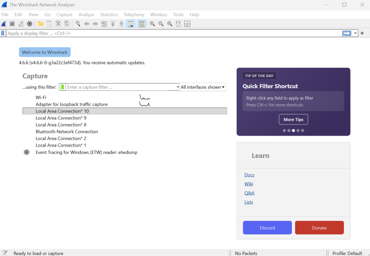The width and height of the screenshot is (370, 256).
Task: Click the Save capture file icon
Action: [49, 24]
